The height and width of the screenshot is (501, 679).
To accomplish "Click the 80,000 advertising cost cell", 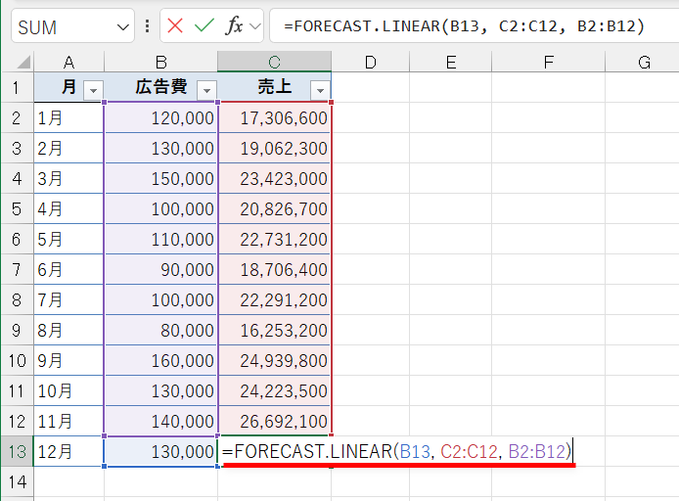I will coord(161,330).
